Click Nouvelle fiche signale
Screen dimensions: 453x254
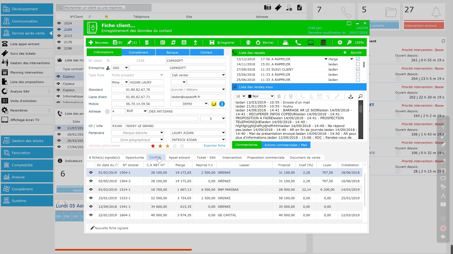(109, 228)
